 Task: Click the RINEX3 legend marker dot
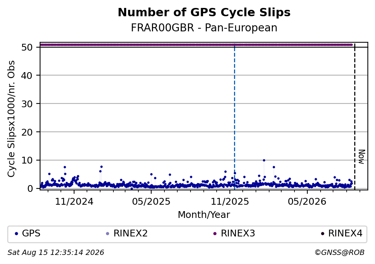point(215,234)
